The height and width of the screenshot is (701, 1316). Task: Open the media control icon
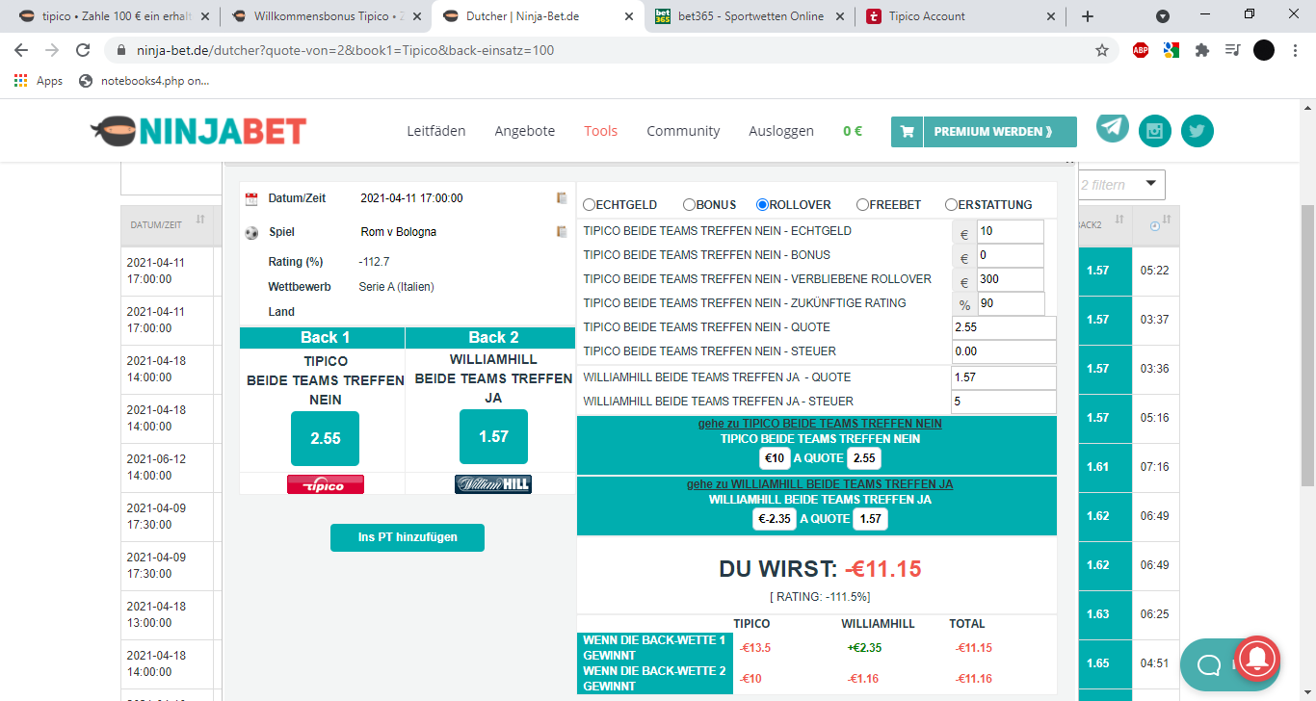1232,50
